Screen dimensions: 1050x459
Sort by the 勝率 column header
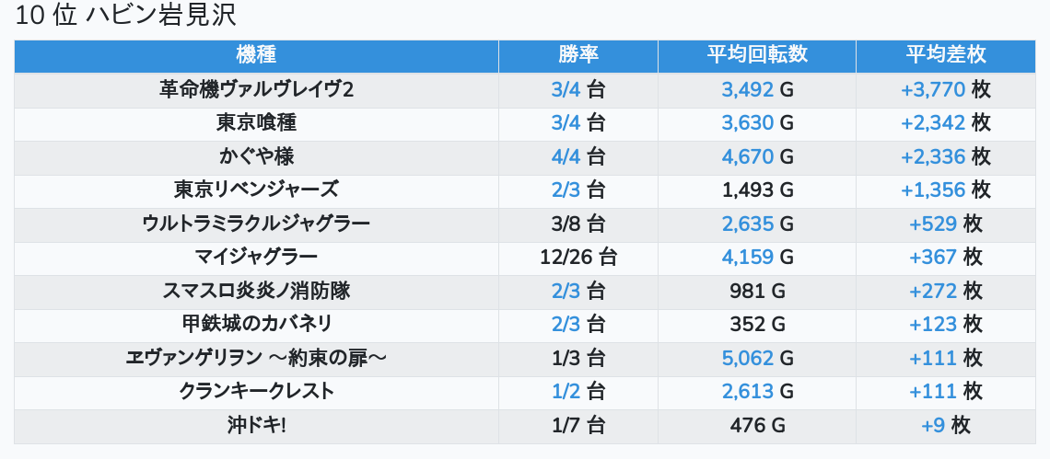tap(578, 55)
